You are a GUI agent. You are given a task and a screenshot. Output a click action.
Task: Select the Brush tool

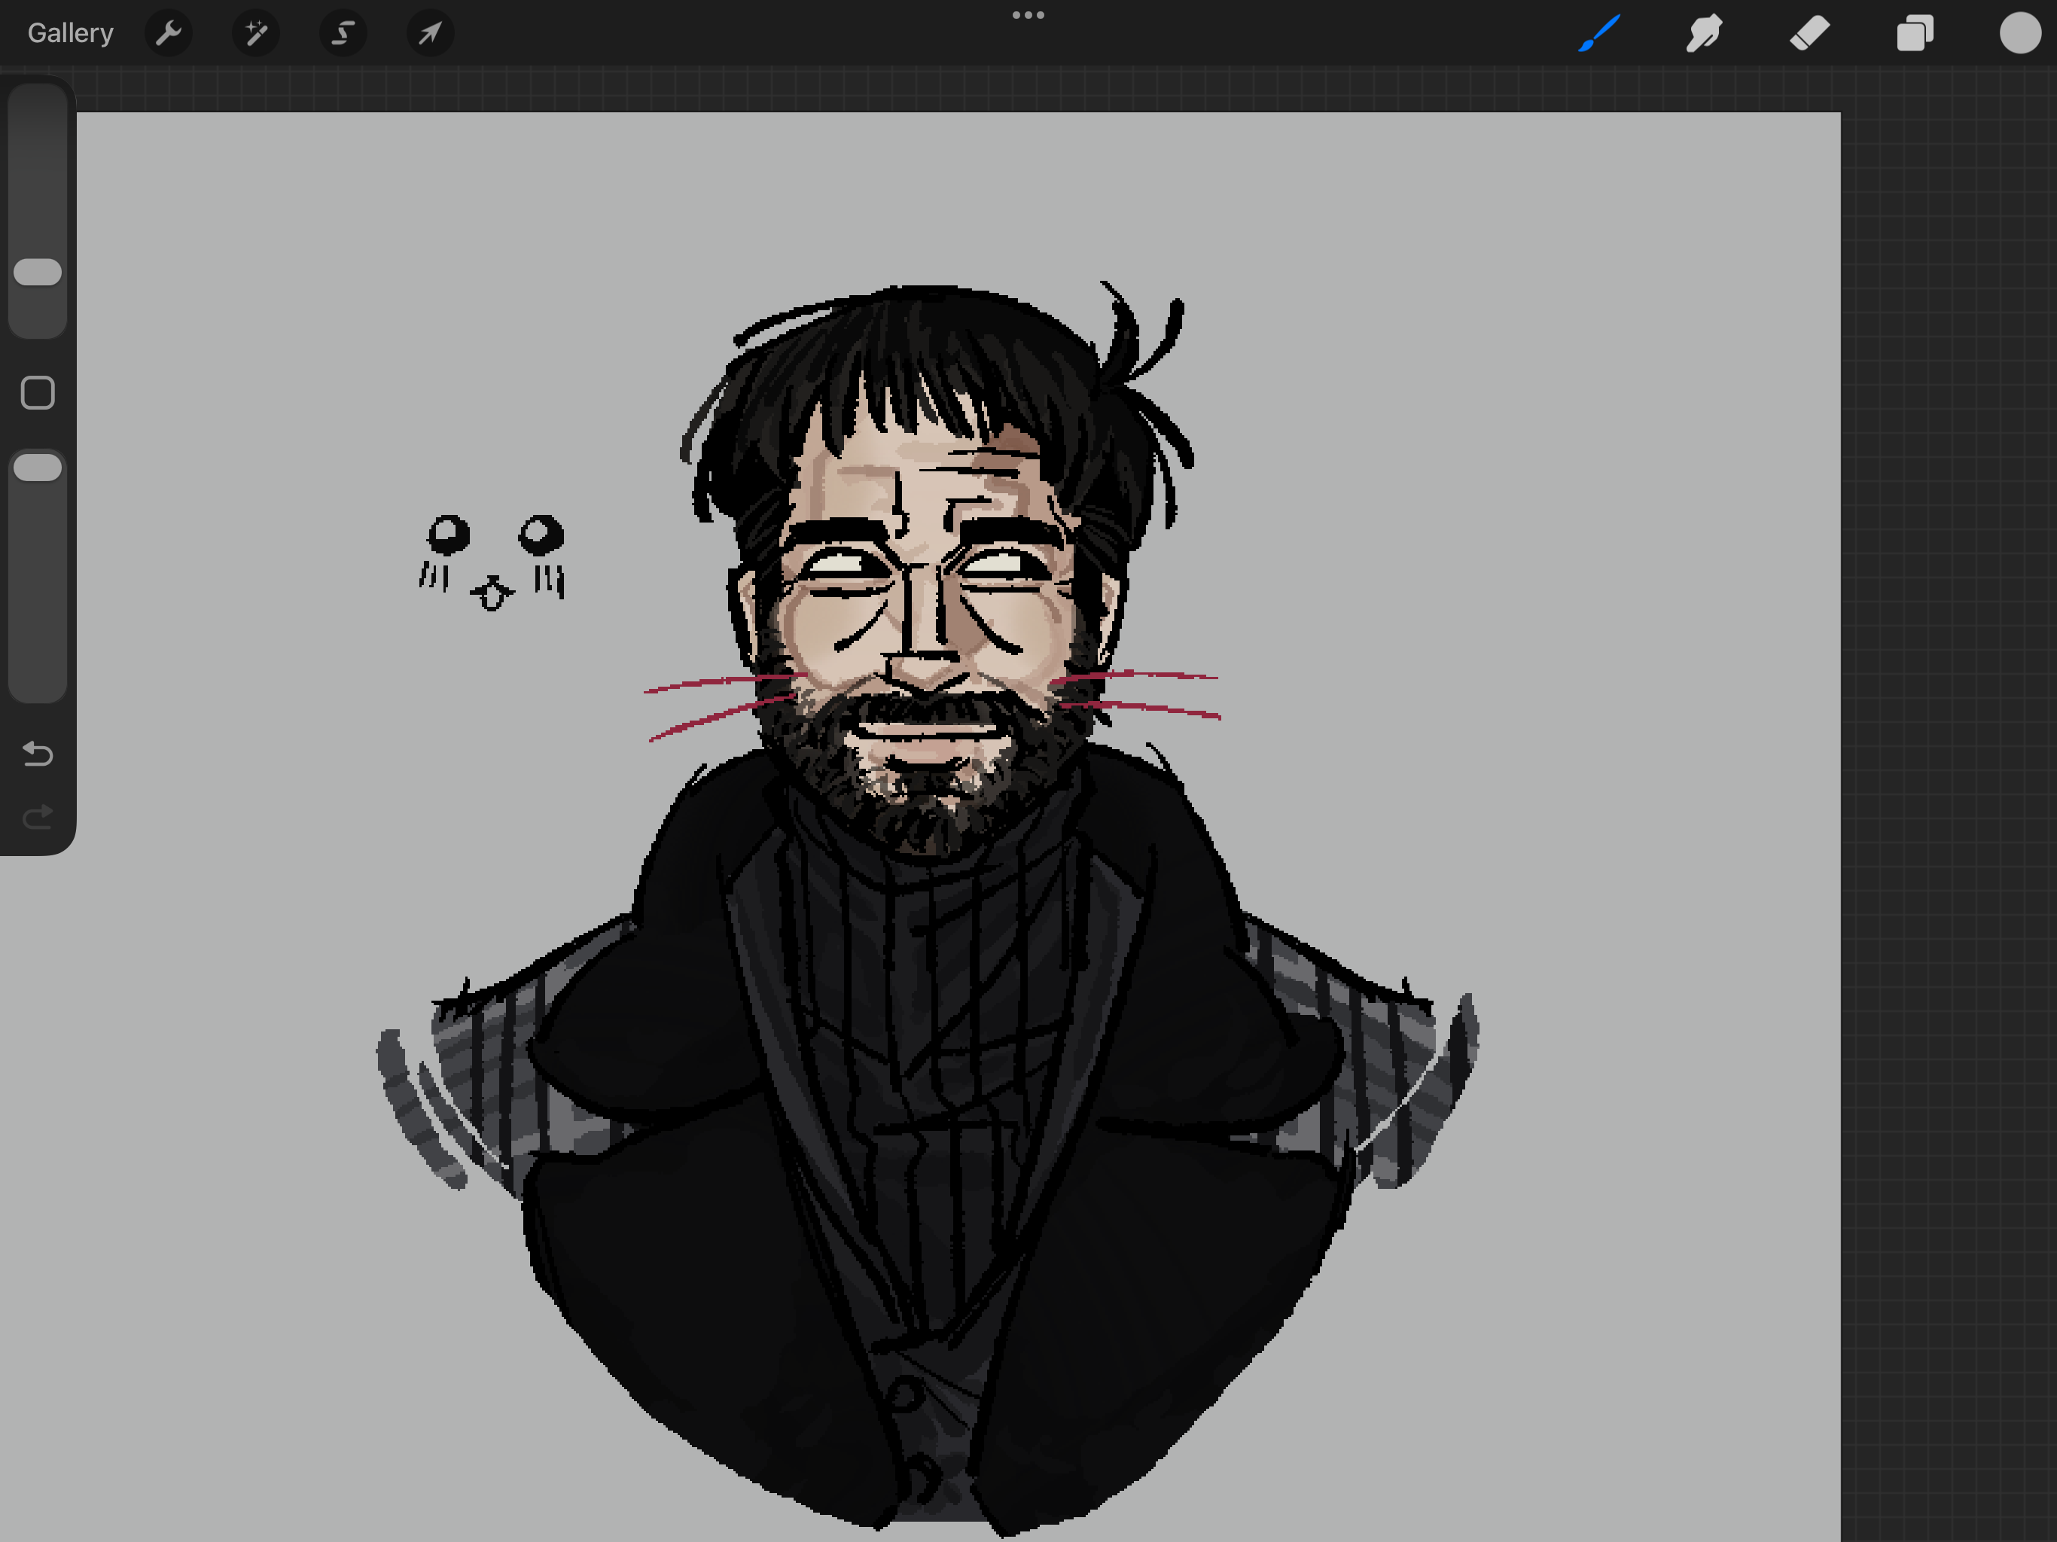1598,33
